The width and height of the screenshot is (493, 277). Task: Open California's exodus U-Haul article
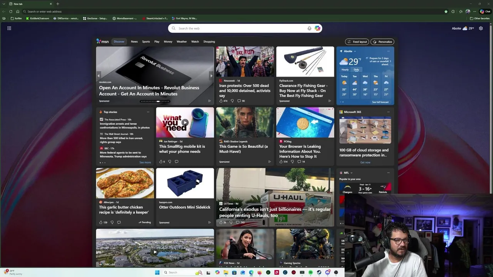click(275, 212)
